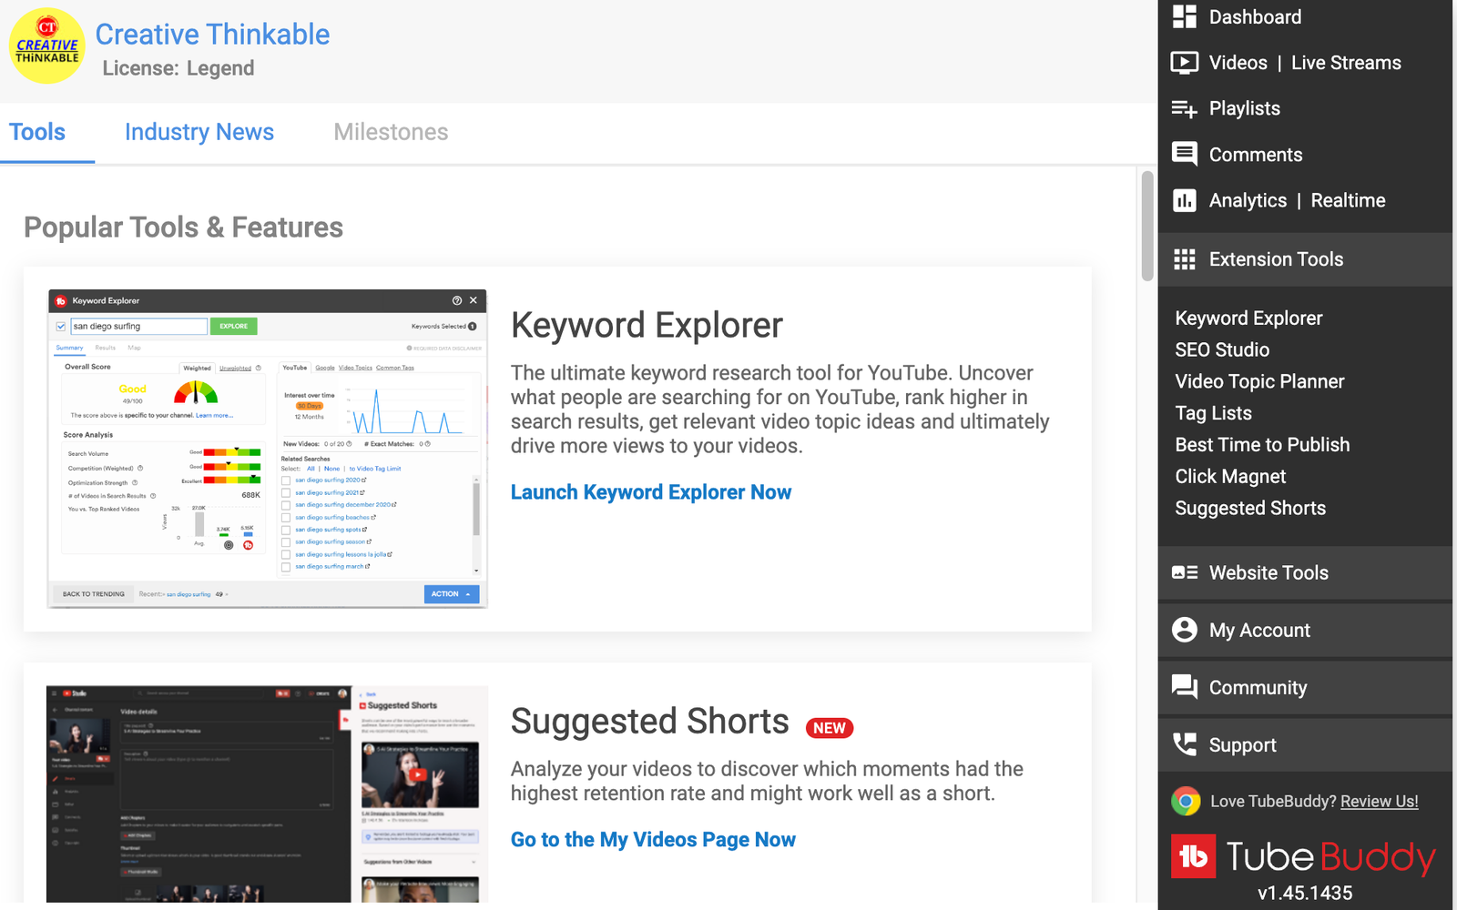Go to Videos in the side menu
The image size is (1457, 910).
point(1238,63)
